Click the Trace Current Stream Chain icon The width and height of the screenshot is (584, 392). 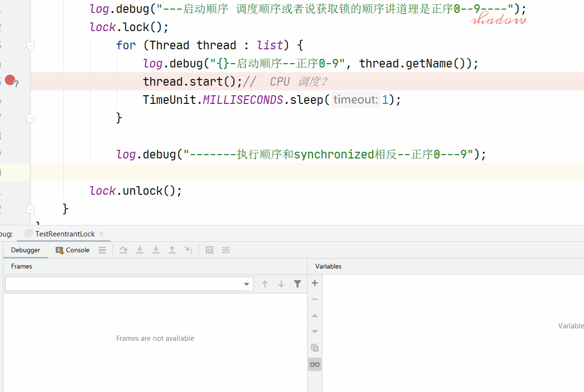pyautogui.click(x=226, y=250)
